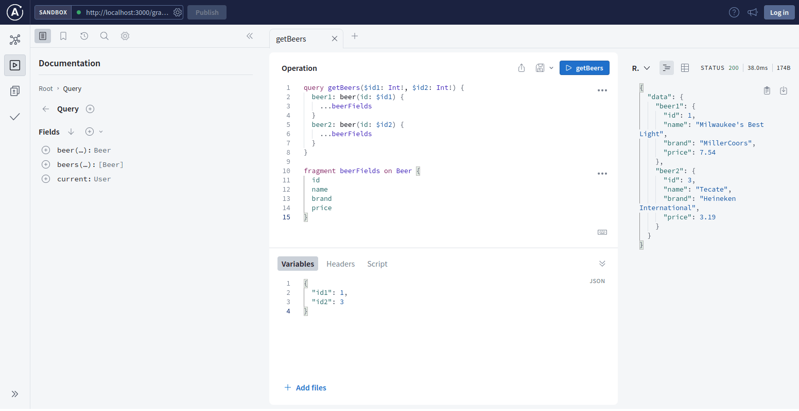
Task: Open Fields add options chevron
Action: pyautogui.click(x=101, y=132)
